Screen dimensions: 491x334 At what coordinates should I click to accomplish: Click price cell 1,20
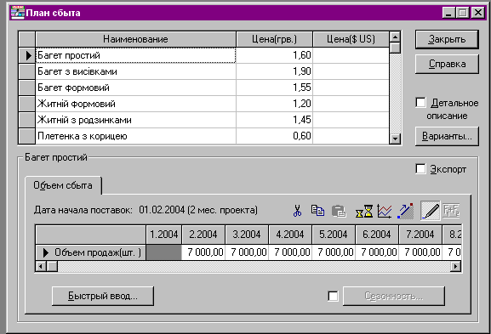[x=274, y=104]
